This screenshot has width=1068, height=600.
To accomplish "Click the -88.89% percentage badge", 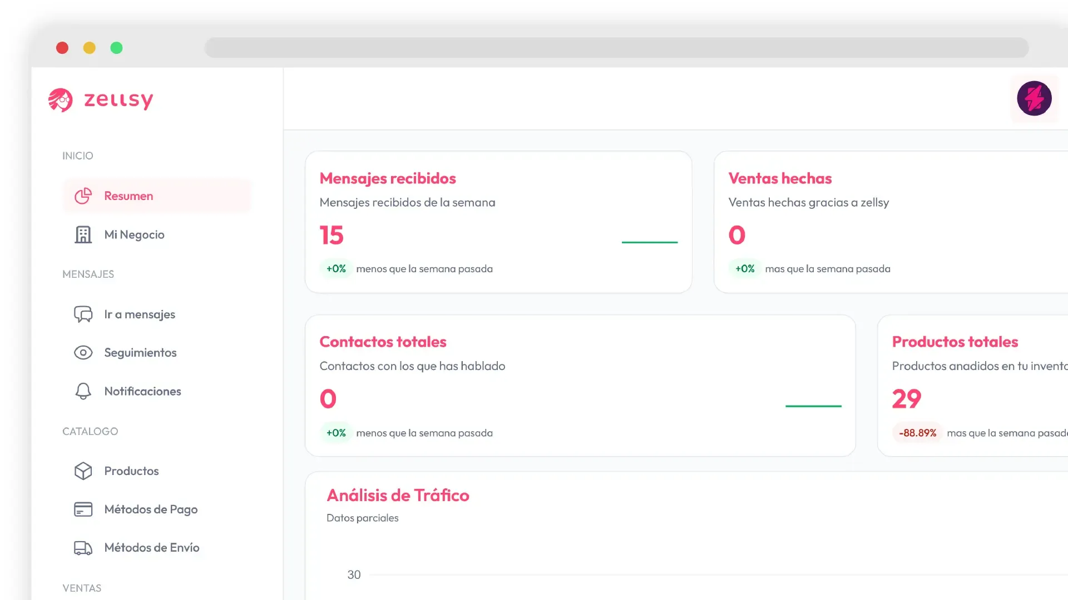I will point(917,433).
